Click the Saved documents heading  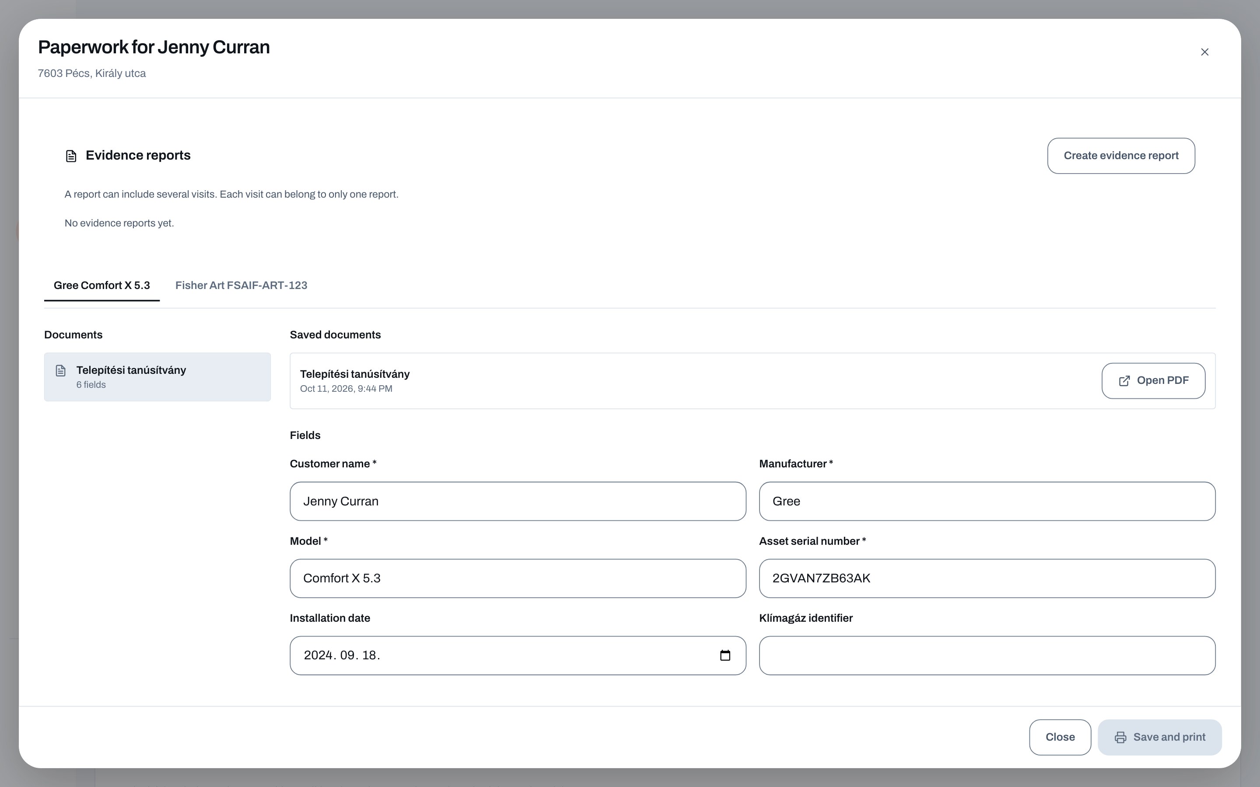[335, 334]
